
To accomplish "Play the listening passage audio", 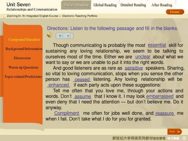I will point(61,36).
